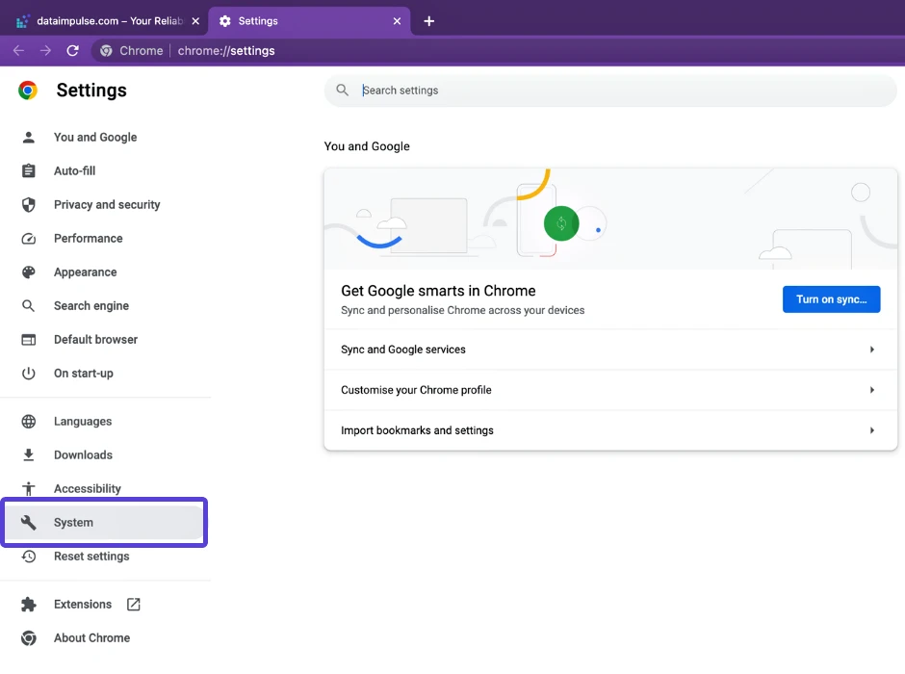Click the 'You and Google' section heading
Image resolution: width=905 pixels, height=674 pixels.
click(x=367, y=146)
